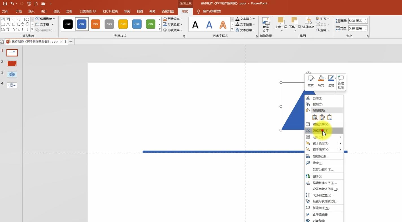Open the 文件 File tab
The width and height of the screenshot is (402, 222).
(5, 11)
